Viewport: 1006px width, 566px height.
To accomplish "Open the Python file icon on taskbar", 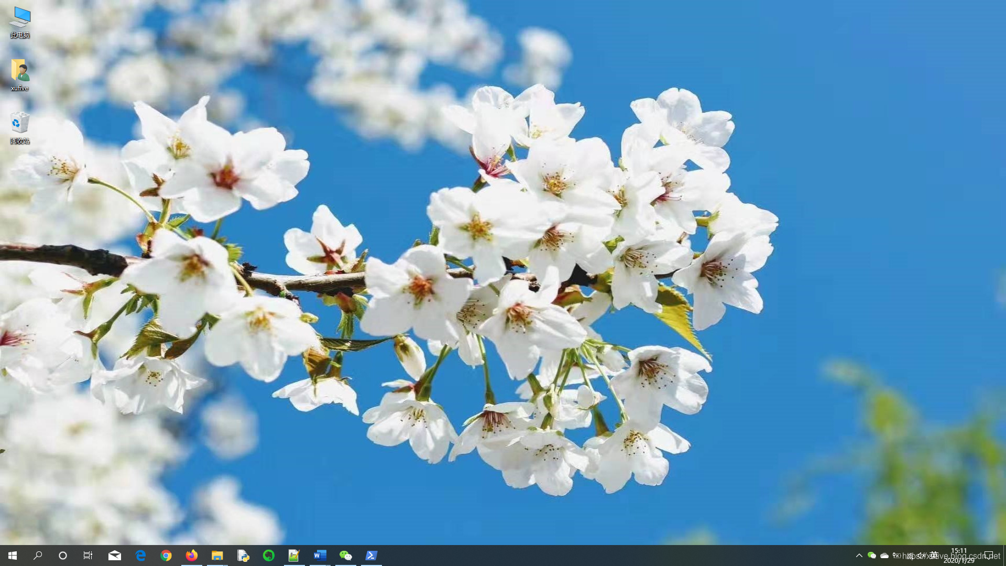I will [x=243, y=556].
